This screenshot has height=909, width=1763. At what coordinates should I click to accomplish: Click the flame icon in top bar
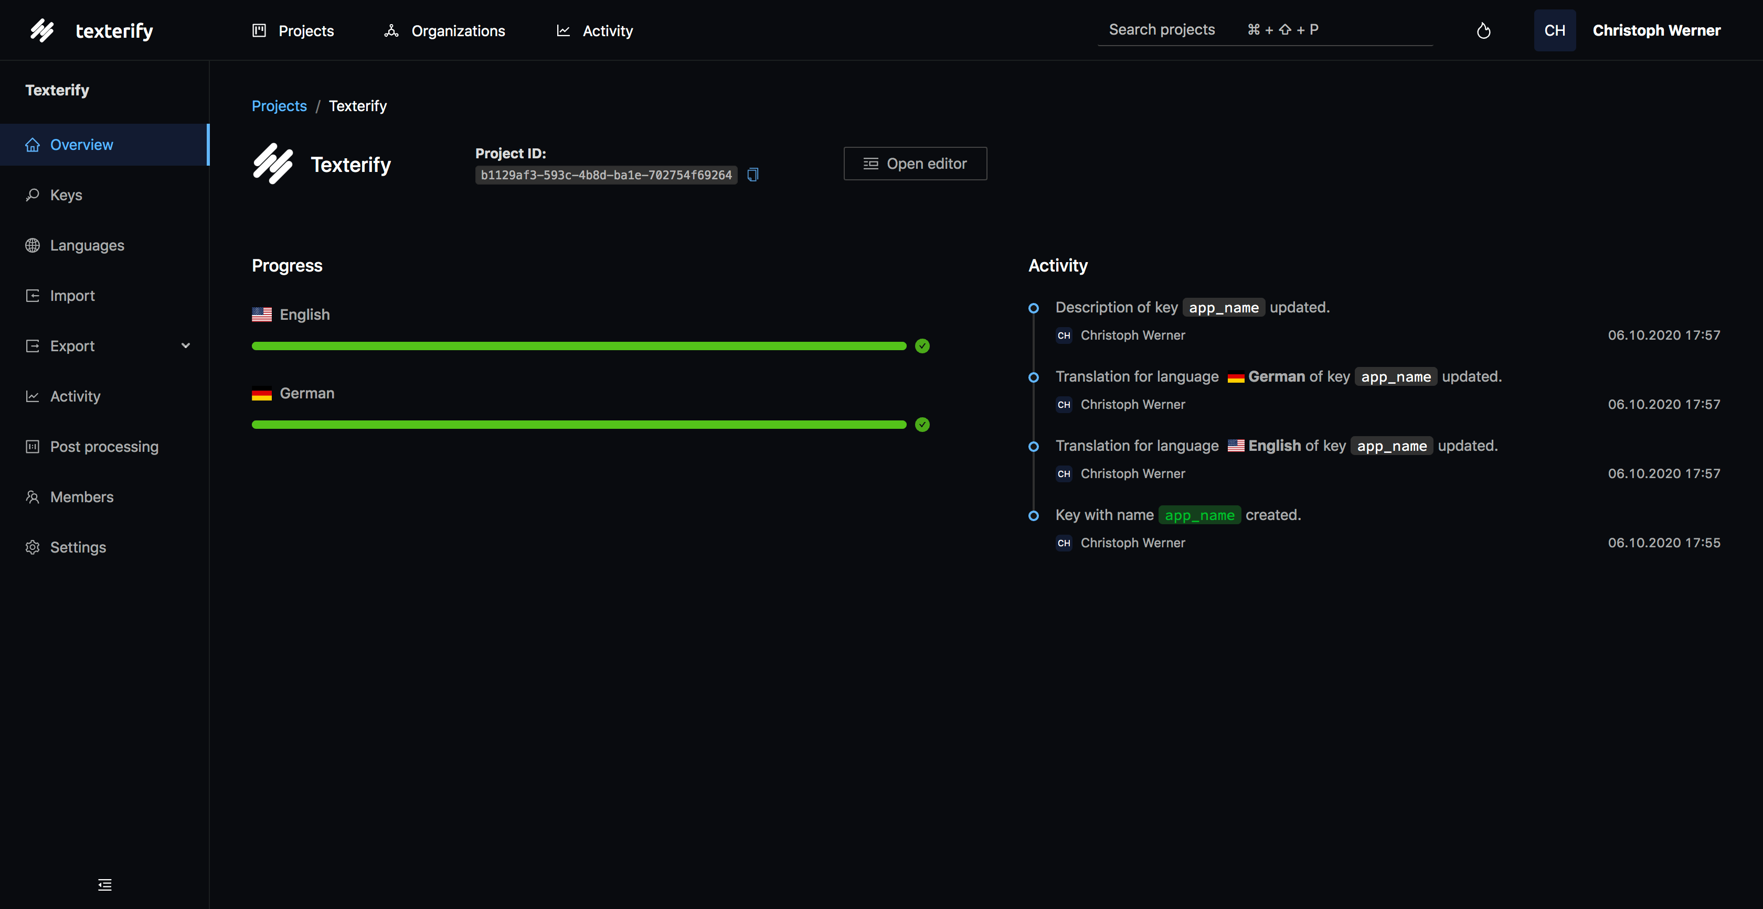(1483, 31)
